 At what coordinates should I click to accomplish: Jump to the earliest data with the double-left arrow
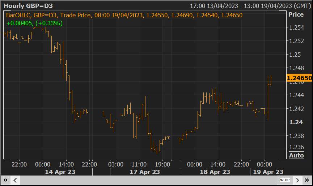[x=5, y=180]
